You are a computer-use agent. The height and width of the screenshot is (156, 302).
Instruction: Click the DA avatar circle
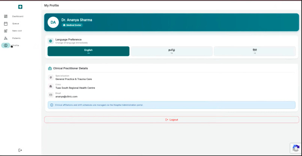point(53,22)
